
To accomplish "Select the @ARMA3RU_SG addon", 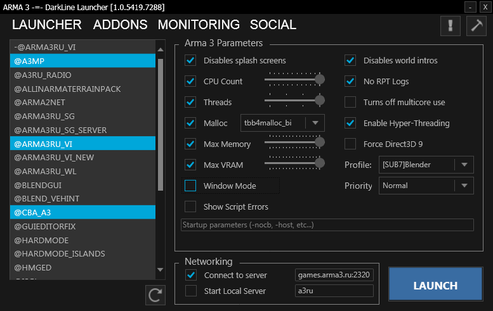I will tap(82, 116).
